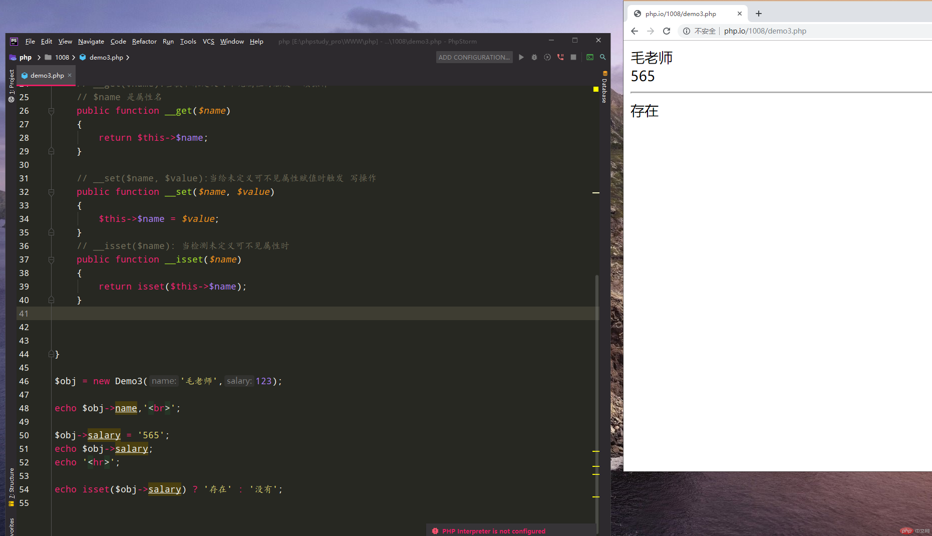Image resolution: width=932 pixels, height=536 pixels.
Task: Click '毛老师' heading text in browser
Action: coord(652,58)
